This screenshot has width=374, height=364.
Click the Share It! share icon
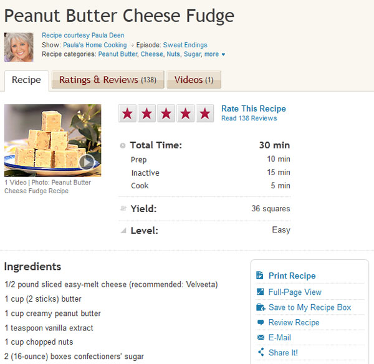coord(261,352)
